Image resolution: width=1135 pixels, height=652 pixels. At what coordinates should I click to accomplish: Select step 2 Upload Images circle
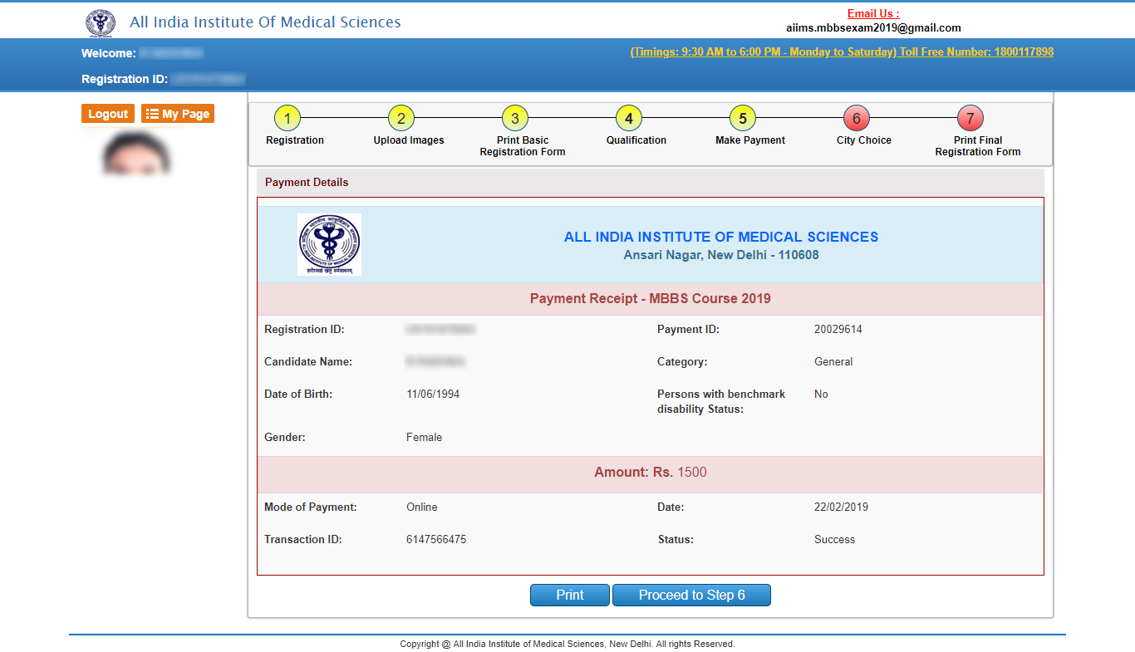coord(400,119)
